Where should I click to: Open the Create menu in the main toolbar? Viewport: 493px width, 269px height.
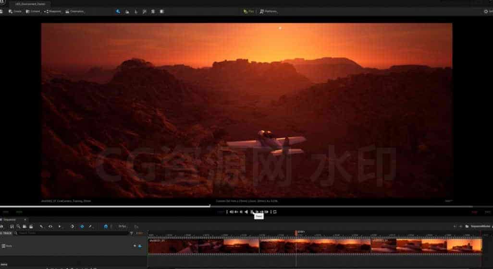click(15, 12)
